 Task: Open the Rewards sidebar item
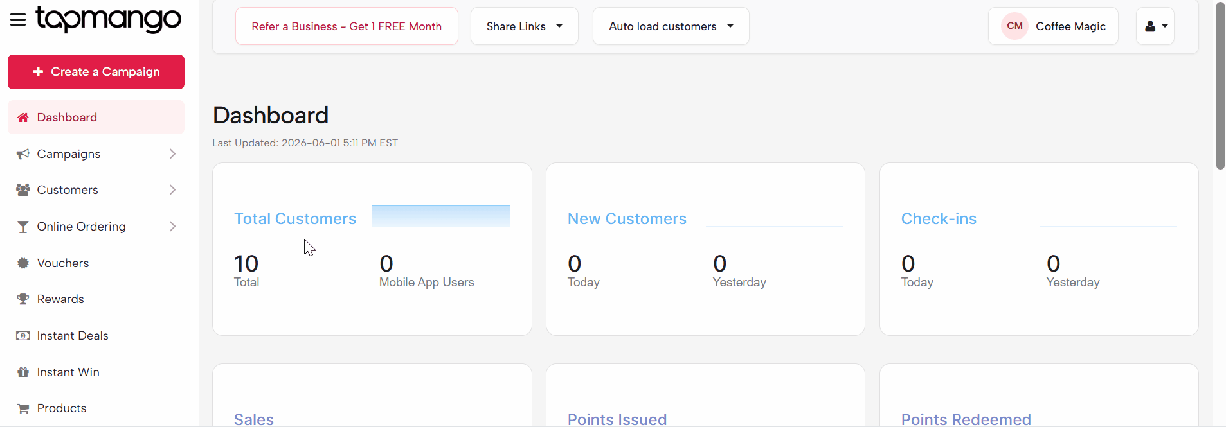coord(96,299)
